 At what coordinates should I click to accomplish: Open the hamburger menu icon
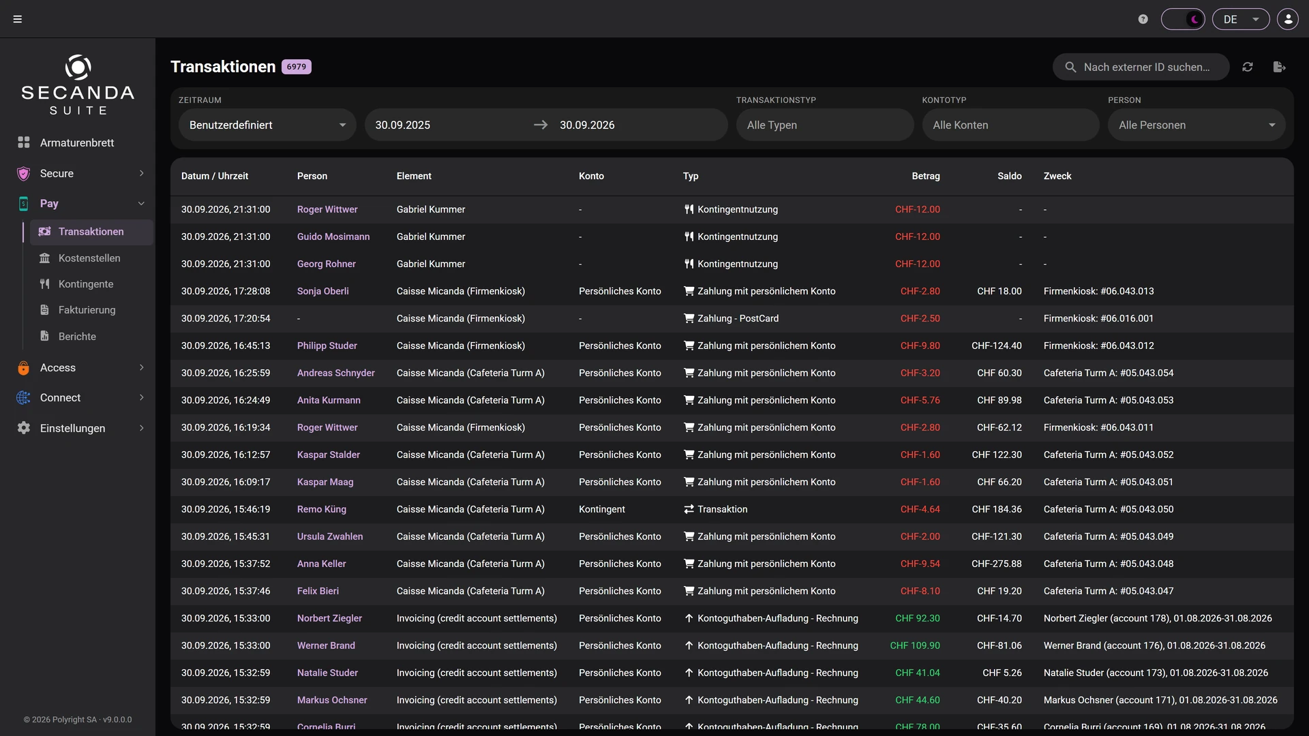(x=18, y=19)
